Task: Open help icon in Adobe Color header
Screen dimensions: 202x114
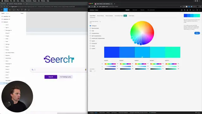Action: click(x=187, y=10)
